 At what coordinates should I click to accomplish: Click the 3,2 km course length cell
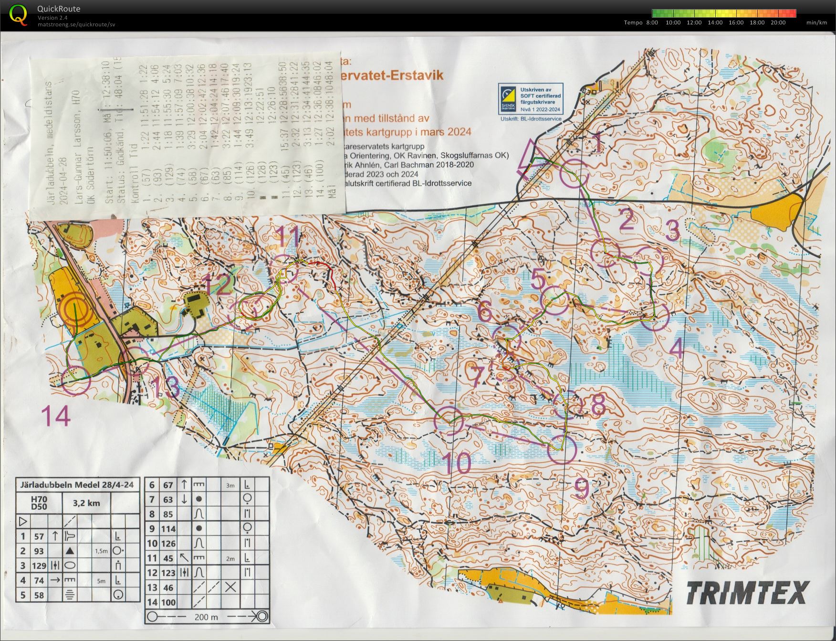coord(86,502)
